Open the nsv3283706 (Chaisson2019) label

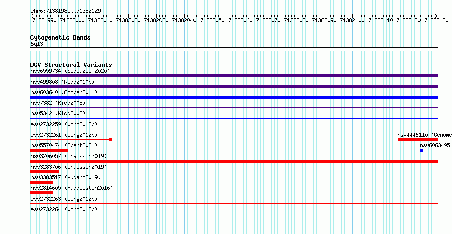[69, 167]
